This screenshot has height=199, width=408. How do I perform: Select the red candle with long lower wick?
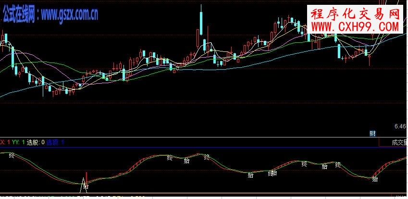click(x=370, y=59)
